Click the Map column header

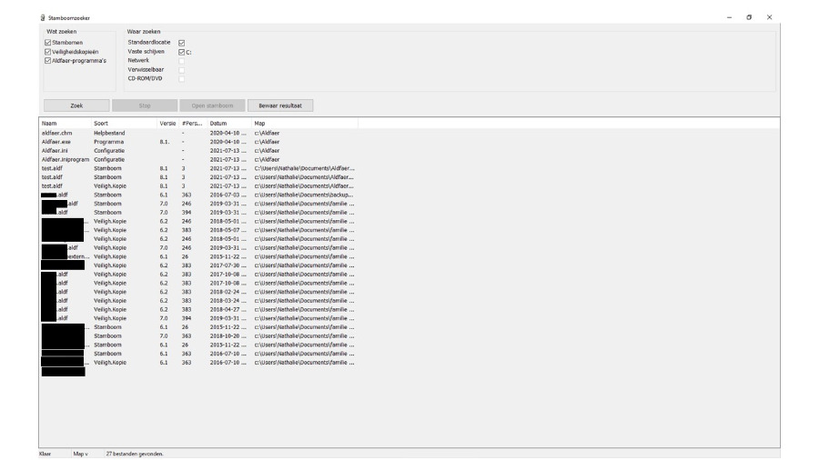point(260,123)
